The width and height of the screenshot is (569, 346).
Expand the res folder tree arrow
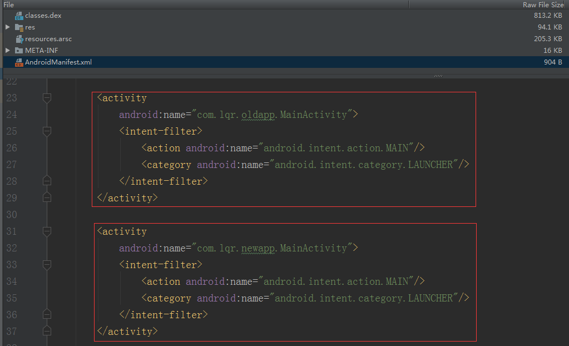click(7, 27)
